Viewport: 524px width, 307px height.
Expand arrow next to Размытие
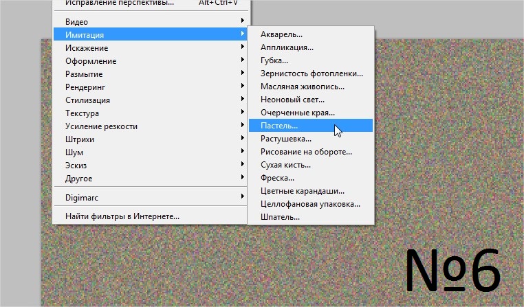[242, 73]
